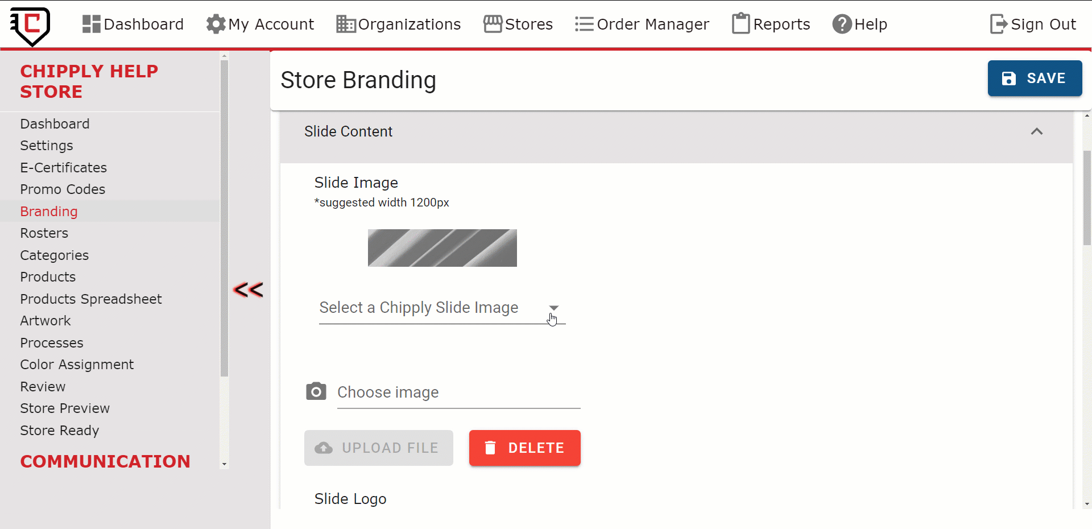Click the My Account gear icon
The image size is (1092, 529).
(x=216, y=24)
